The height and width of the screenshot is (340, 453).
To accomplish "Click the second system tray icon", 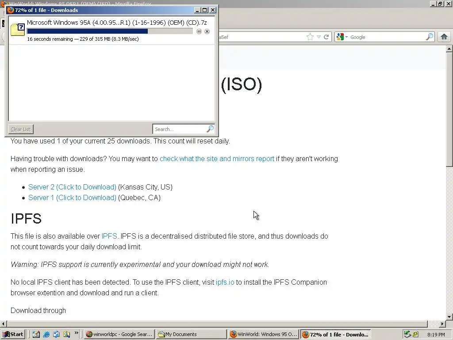I will coord(415,334).
